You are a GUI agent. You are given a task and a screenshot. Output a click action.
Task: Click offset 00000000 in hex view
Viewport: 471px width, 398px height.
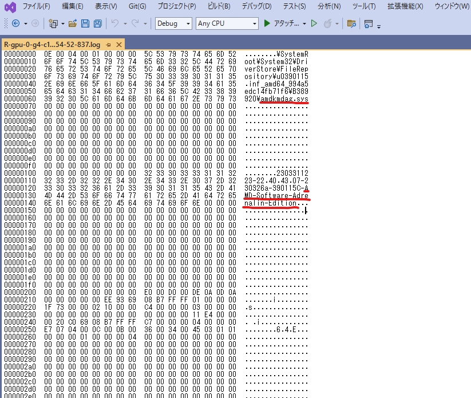(20, 54)
